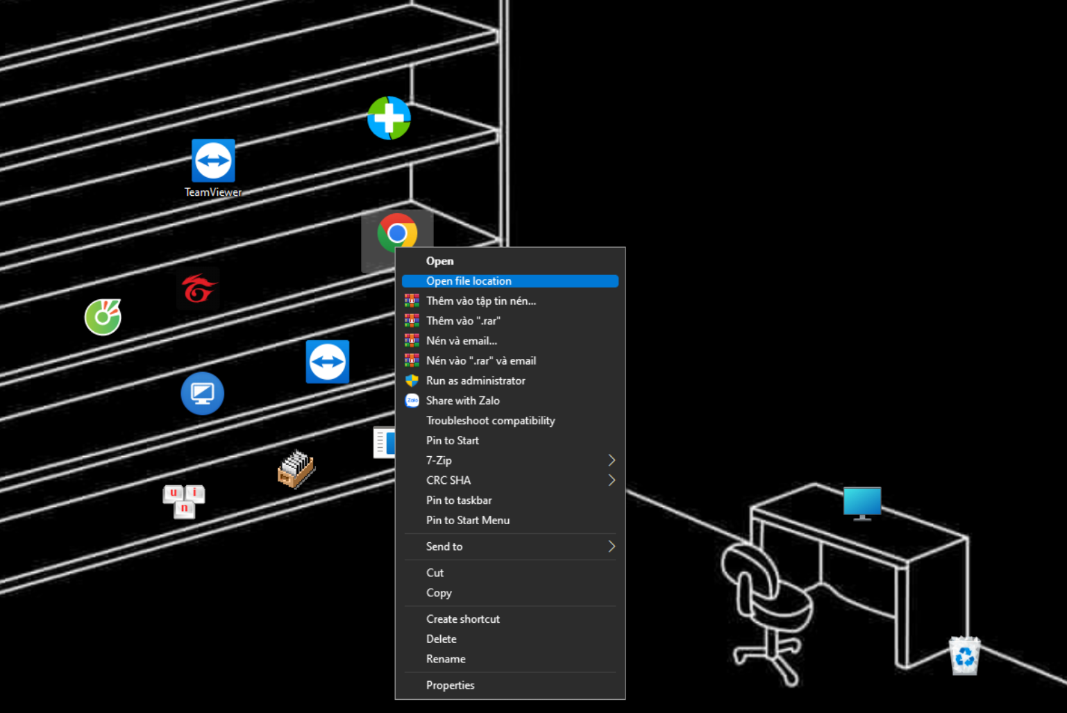Choose Pin to taskbar
The width and height of the screenshot is (1067, 713).
point(459,501)
